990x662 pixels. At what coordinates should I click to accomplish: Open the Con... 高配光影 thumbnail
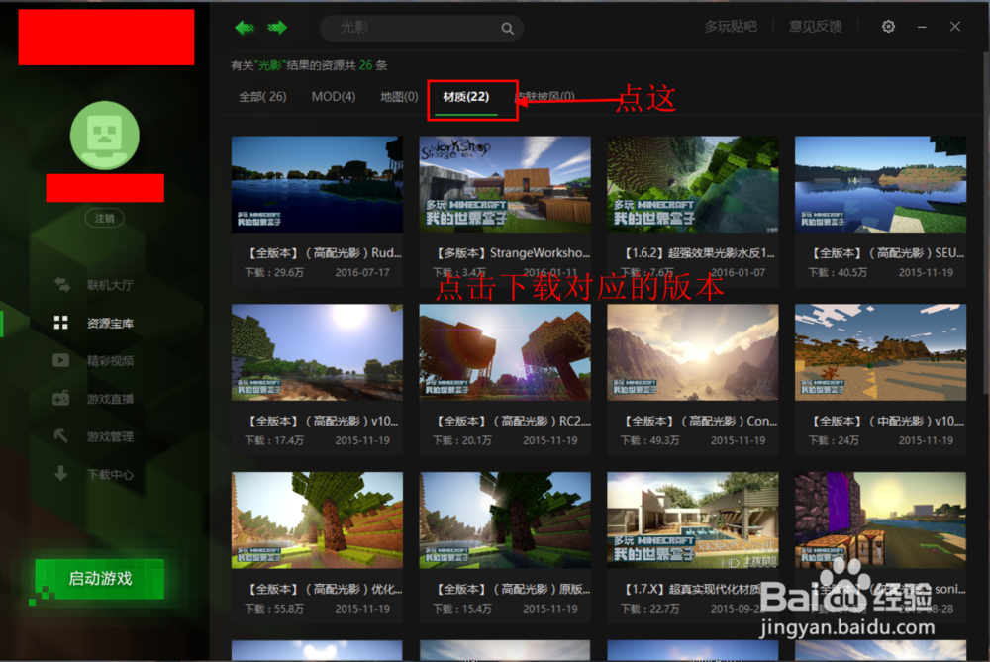point(693,352)
